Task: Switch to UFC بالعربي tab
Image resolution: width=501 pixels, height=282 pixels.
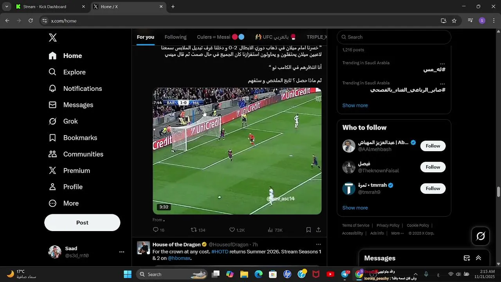Action: [276, 37]
